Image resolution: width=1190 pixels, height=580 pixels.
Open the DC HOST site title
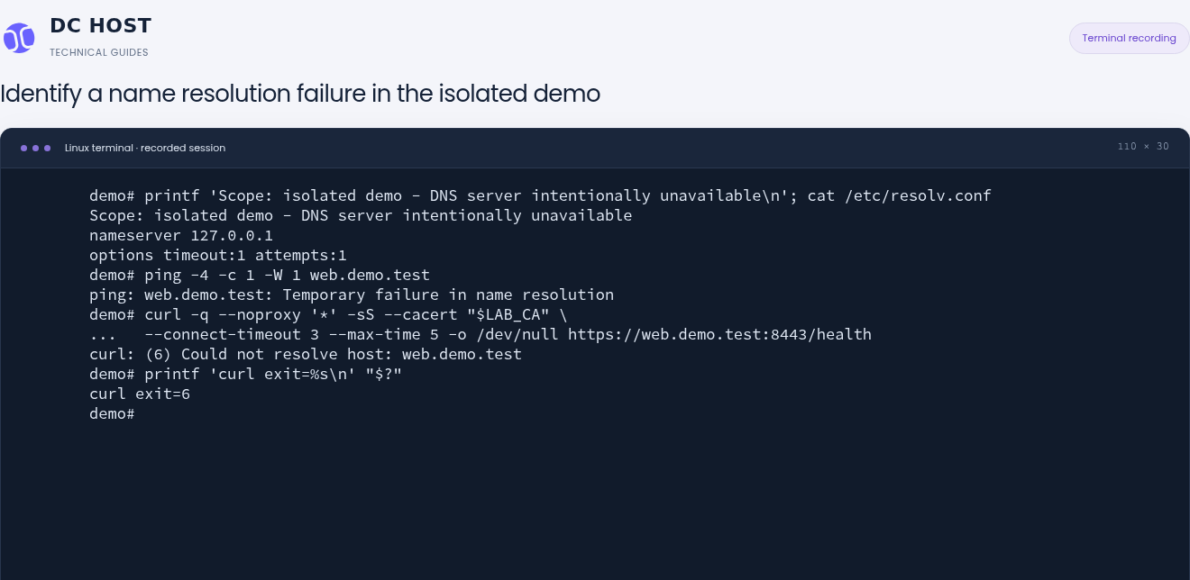101,25
